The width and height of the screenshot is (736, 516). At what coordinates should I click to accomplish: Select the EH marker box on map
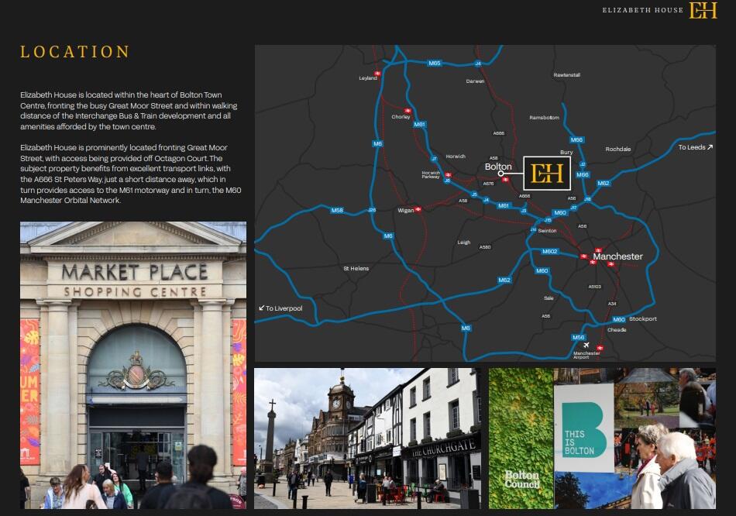coord(549,174)
